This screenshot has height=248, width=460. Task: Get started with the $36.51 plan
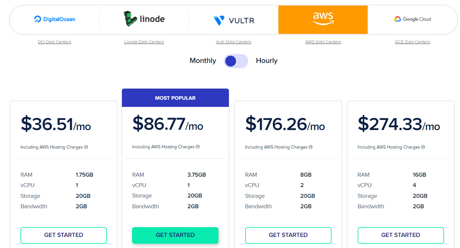click(64, 235)
